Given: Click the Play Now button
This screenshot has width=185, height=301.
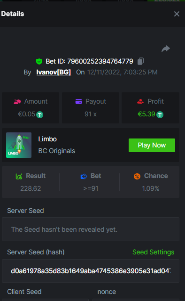Looking at the screenshot, I should coord(152,145).
